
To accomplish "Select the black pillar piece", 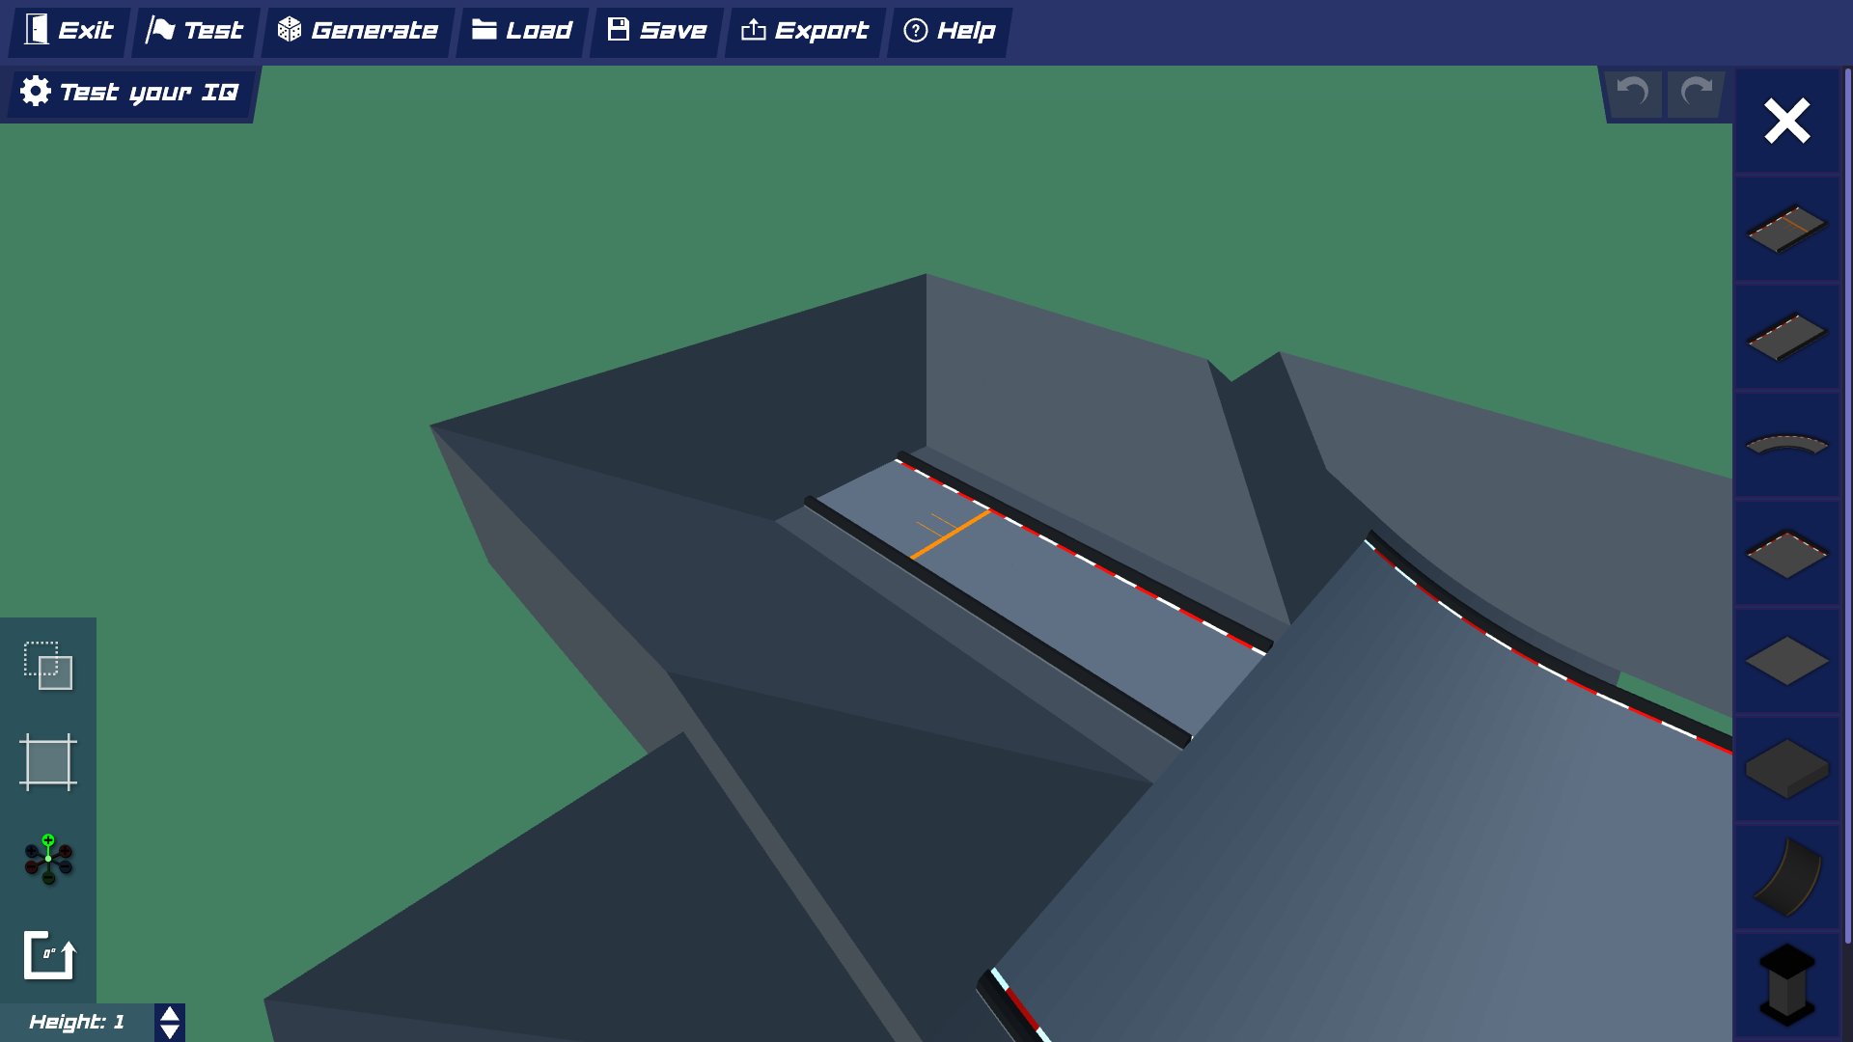I will tap(1786, 984).
